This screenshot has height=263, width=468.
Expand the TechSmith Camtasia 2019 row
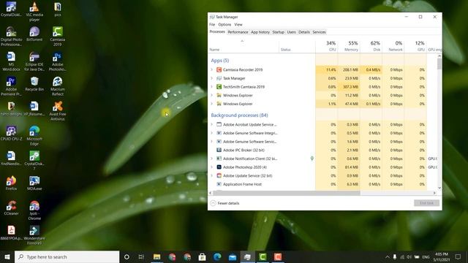(x=212, y=87)
